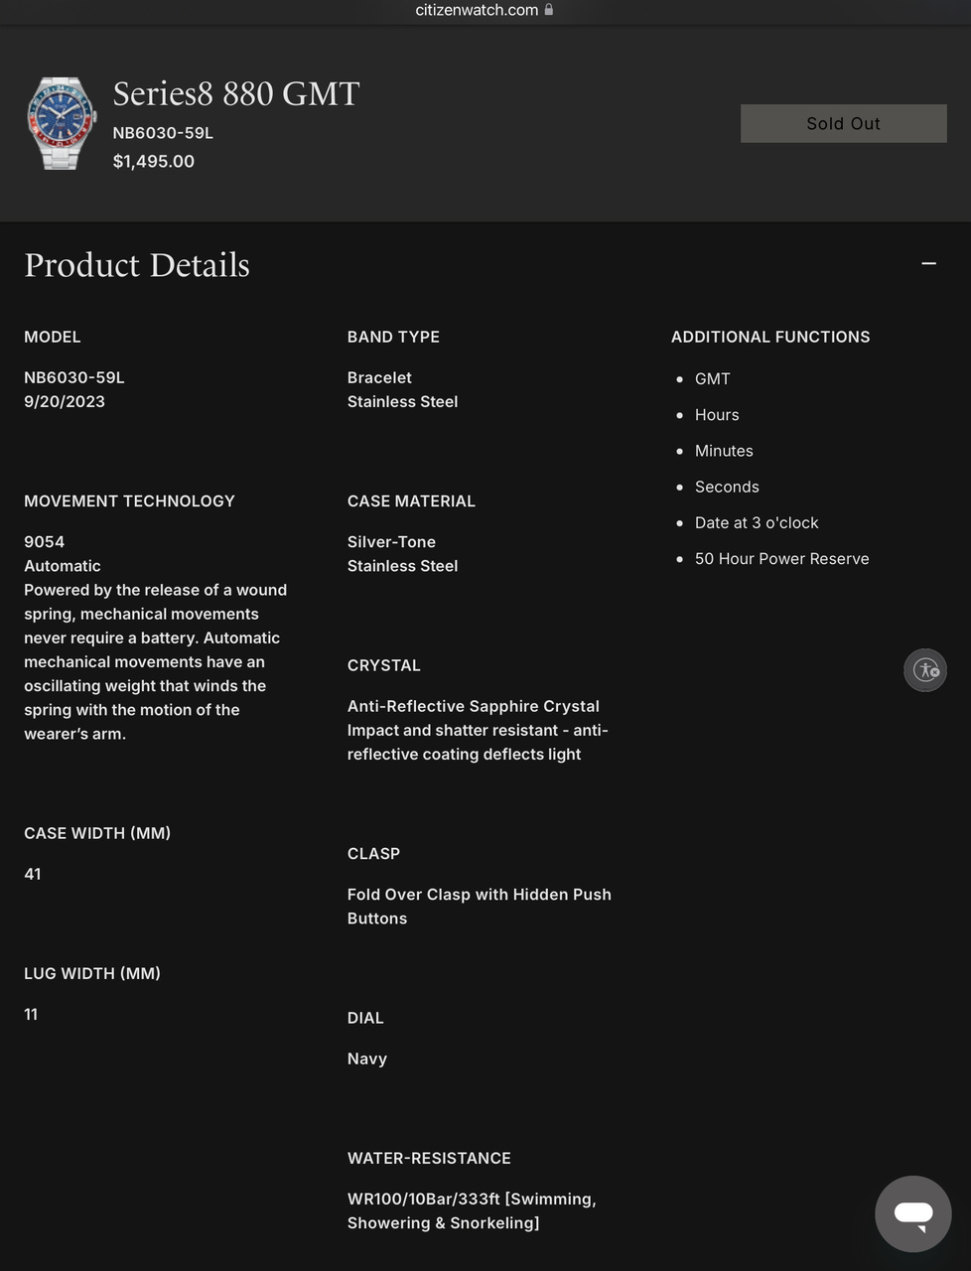This screenshot has height=1271, width=971.
Task: Click the ADDITIONAL FUNCTIONS heading
Action: pos(770,337)
